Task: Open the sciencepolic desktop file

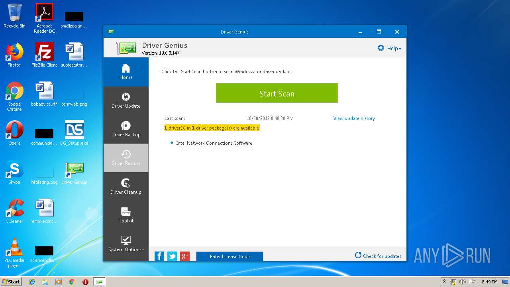Action: 44,254
